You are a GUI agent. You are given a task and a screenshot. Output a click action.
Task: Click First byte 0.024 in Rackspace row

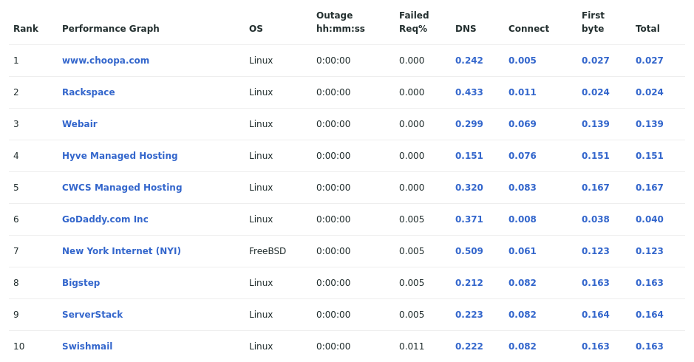(595, 92)
